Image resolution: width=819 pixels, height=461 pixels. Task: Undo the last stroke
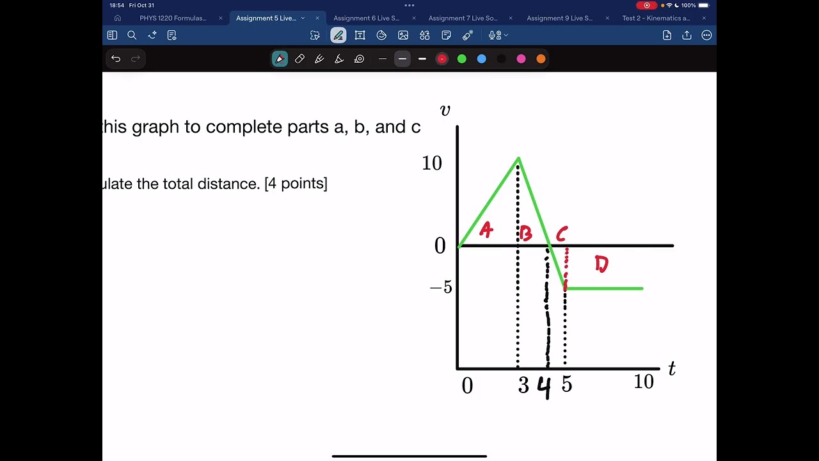tap(116, 59)
